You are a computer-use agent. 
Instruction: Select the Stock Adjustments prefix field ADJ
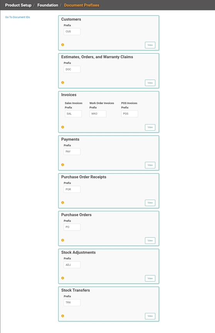click(72, 265)
